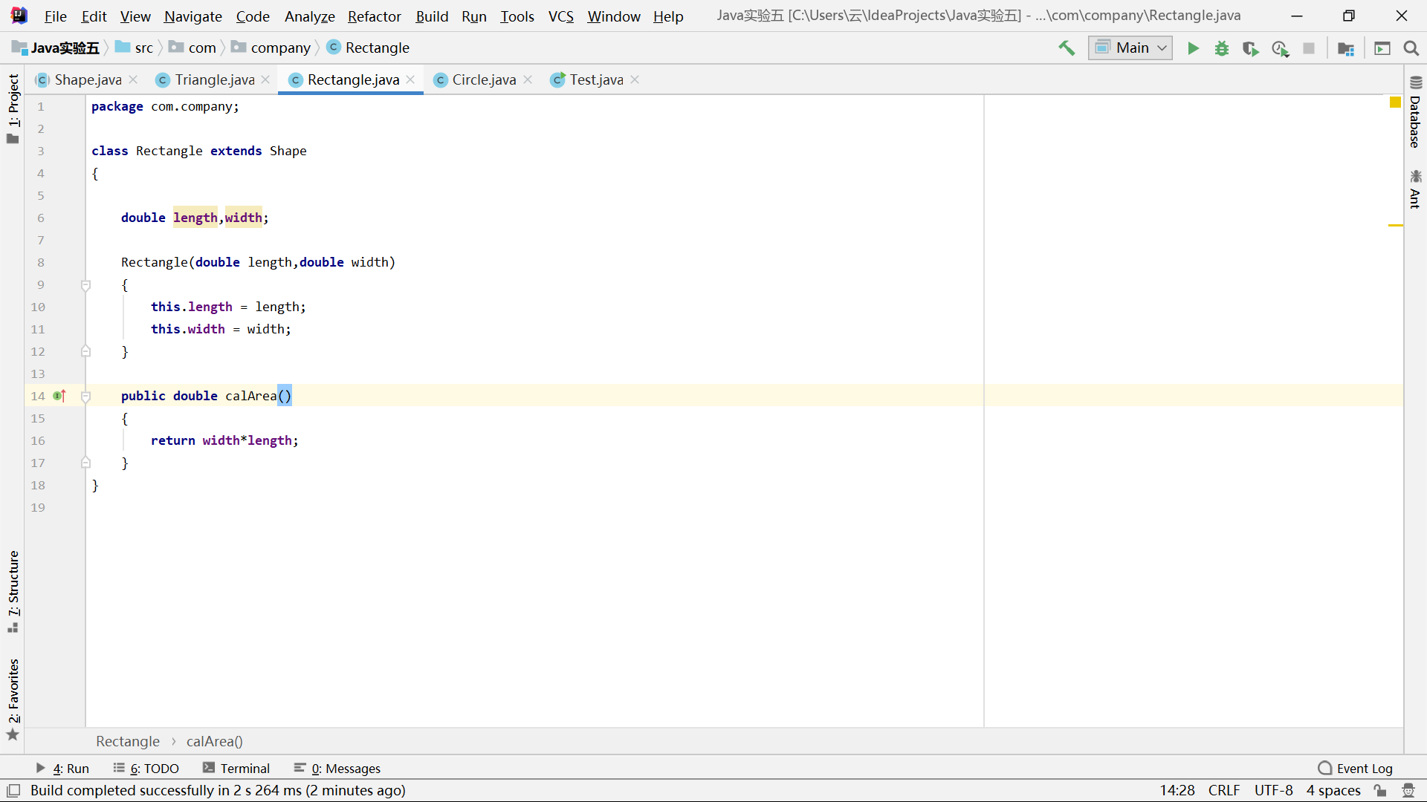Click the Java实验五 project breadcrumb
The height and width of the screenshot is (802, 1427).
[x=56, y=48]
